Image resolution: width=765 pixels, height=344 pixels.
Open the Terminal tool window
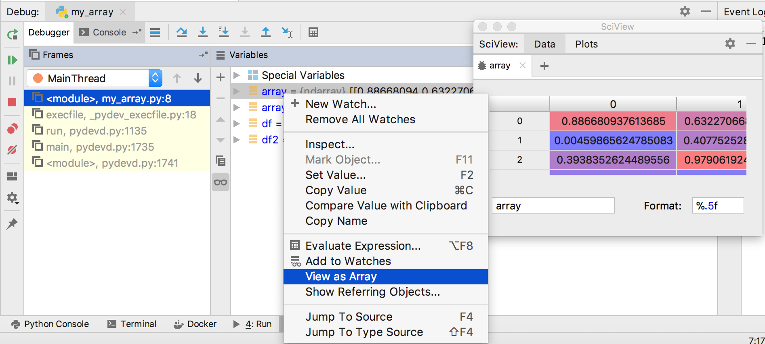pyautogui.click(x=132, y=324)
